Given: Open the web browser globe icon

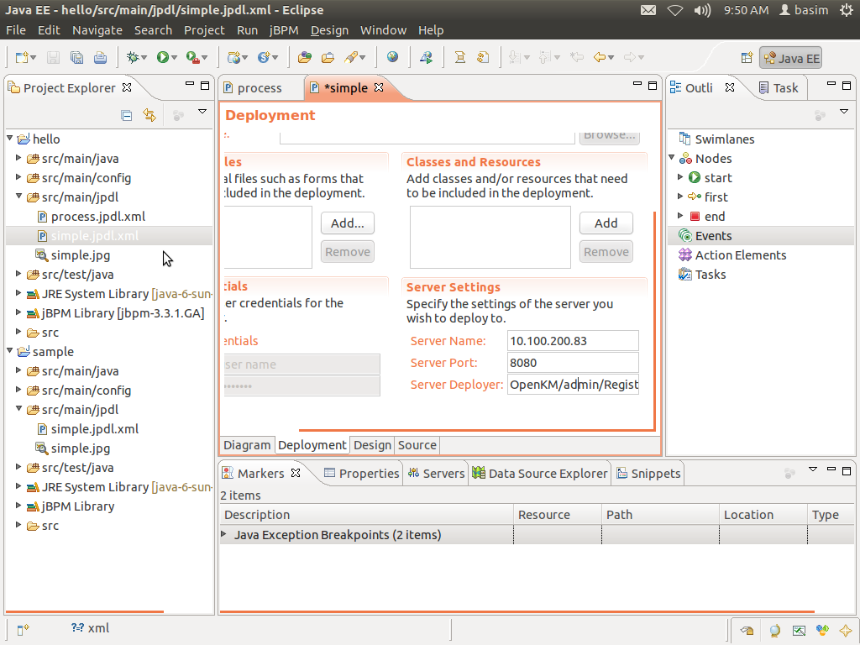Looking at the screenshot, I should pos(392,58).
